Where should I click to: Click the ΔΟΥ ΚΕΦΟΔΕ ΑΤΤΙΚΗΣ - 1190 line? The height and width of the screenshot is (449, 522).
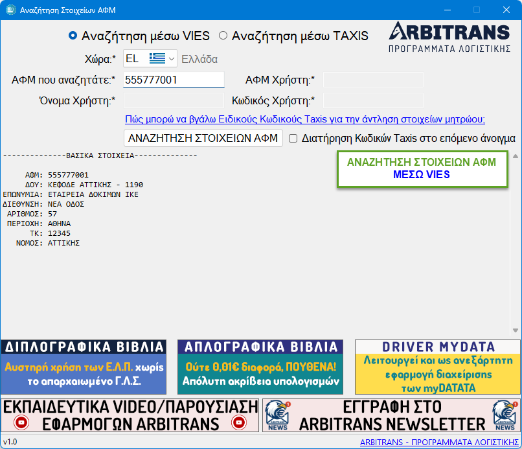[x=84, y=185]
